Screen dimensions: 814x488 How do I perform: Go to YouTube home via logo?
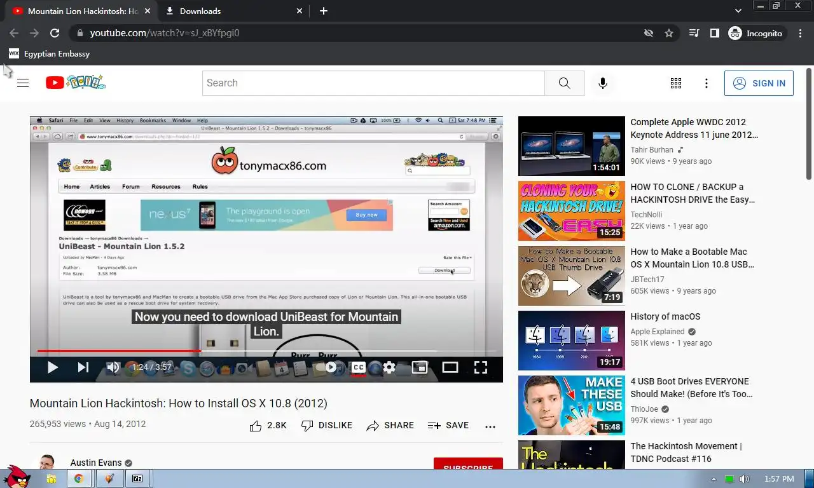[x=76, y=83]
